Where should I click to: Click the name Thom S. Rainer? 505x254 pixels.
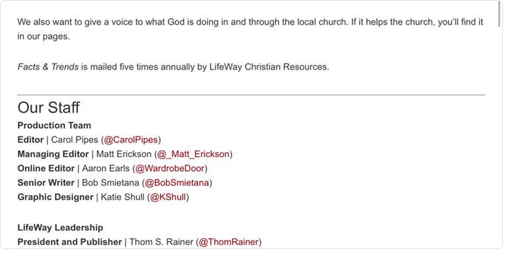[x=161, y=242]
